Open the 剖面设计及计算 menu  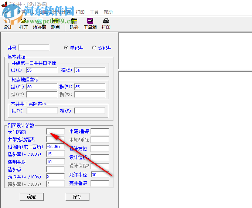(55, 12)
